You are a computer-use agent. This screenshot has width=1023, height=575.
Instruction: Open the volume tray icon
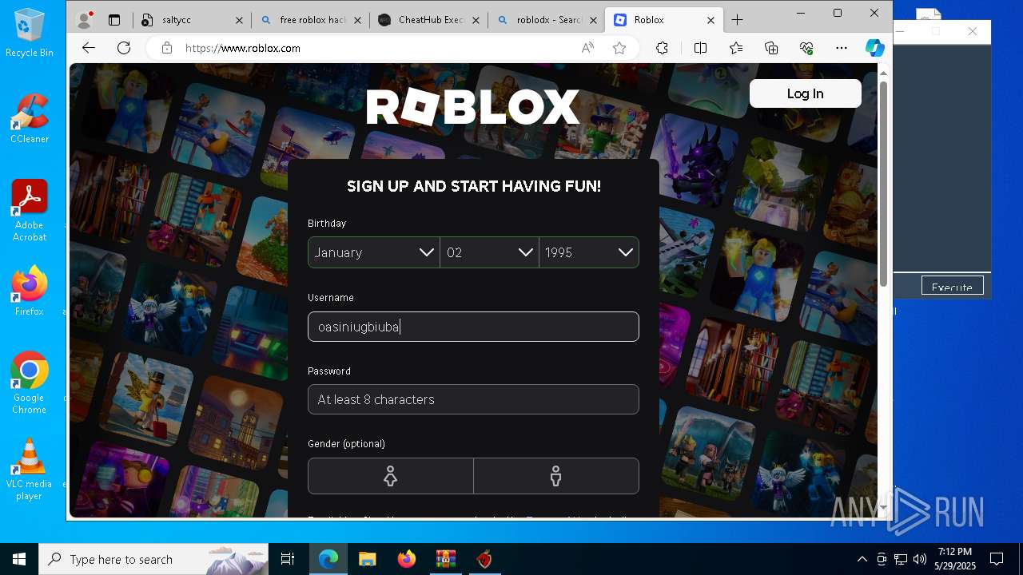(919, 559)
